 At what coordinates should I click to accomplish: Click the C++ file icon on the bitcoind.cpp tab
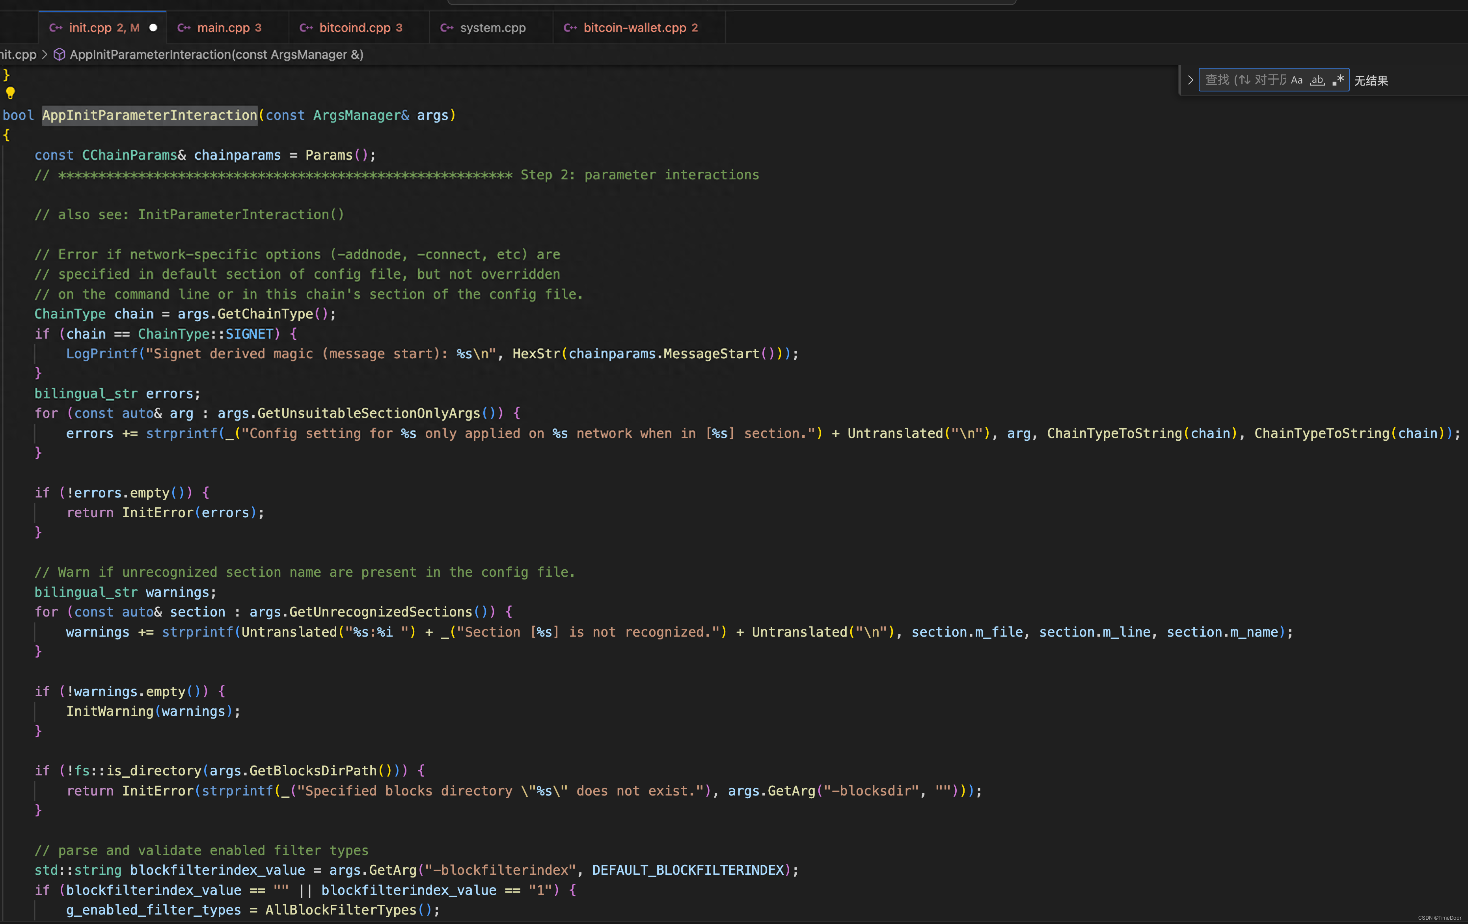coord(306,28)
